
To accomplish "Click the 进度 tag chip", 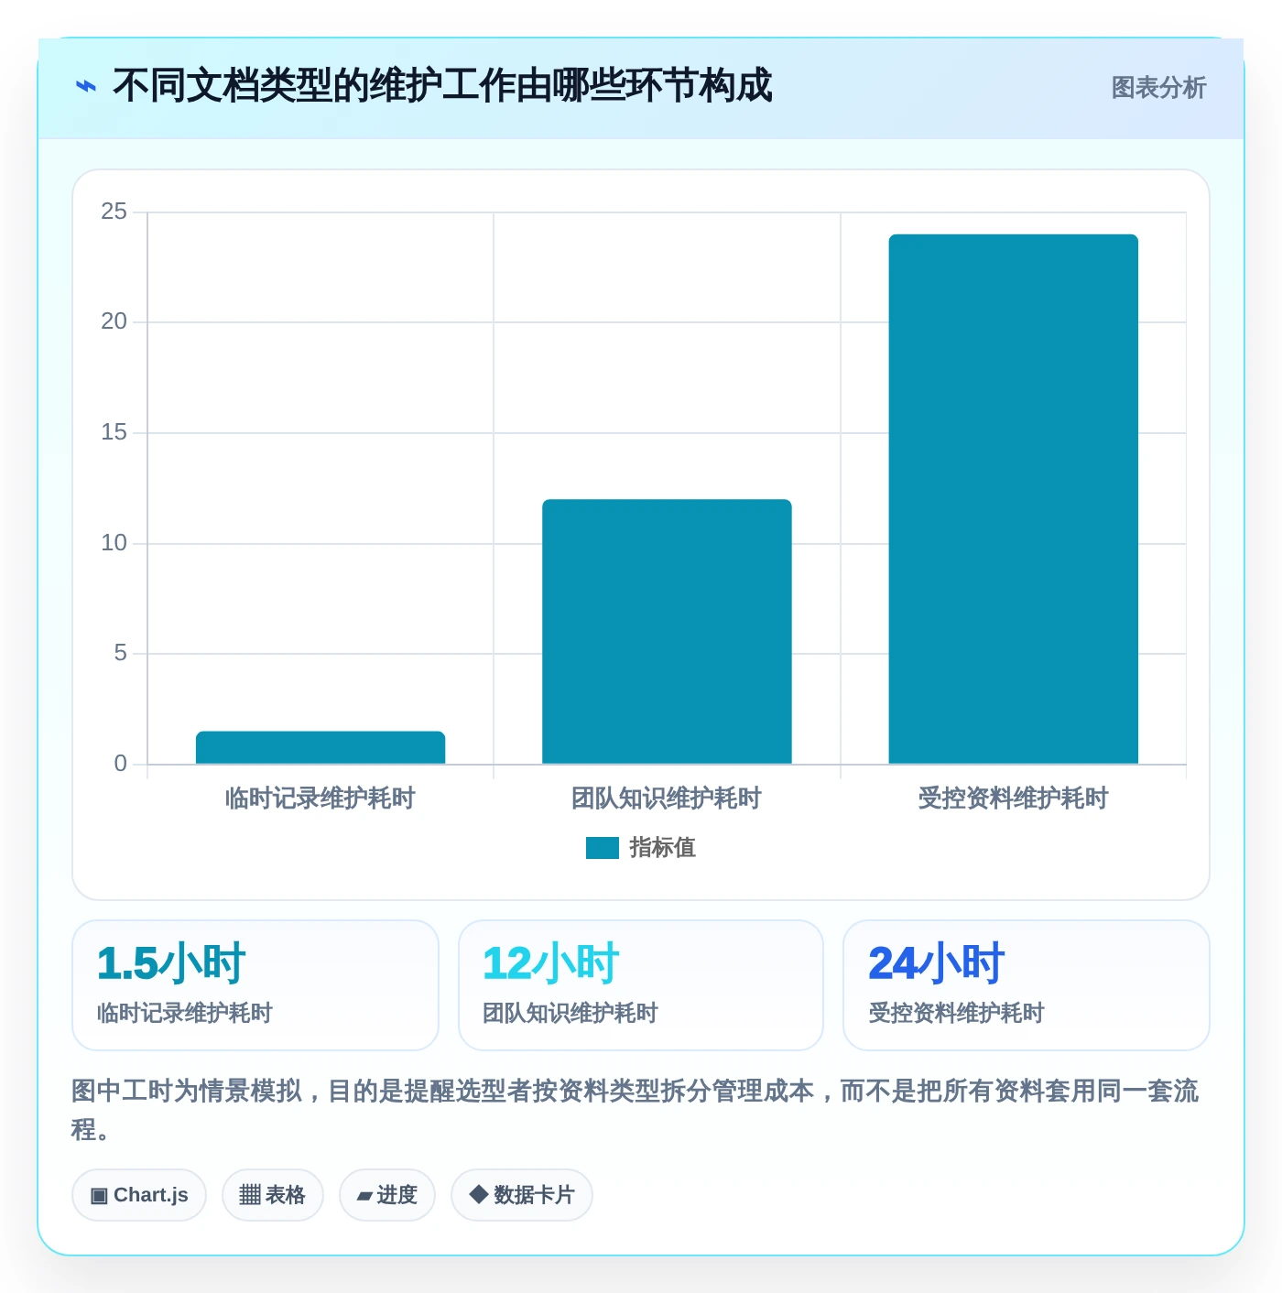I will coord(387,1195).
